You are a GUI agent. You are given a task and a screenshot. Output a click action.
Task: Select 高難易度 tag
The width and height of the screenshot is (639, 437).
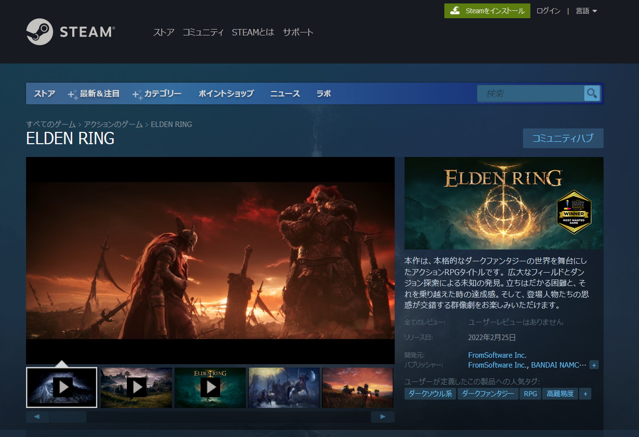click(x=560, y=394)
